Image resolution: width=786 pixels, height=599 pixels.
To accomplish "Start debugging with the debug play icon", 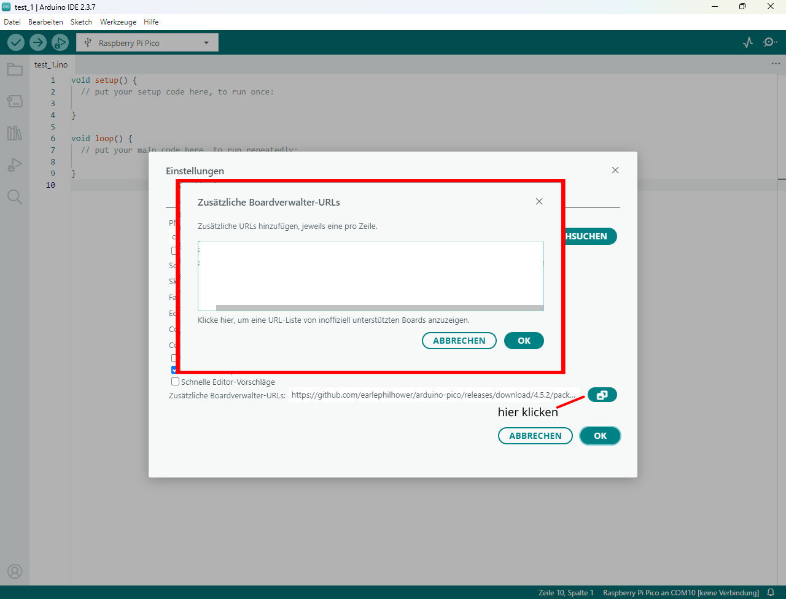I will click(x=60, y=42).
